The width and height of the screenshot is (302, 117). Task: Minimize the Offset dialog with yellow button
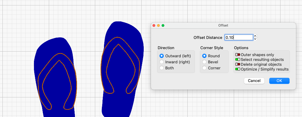[x=158, y=25]
